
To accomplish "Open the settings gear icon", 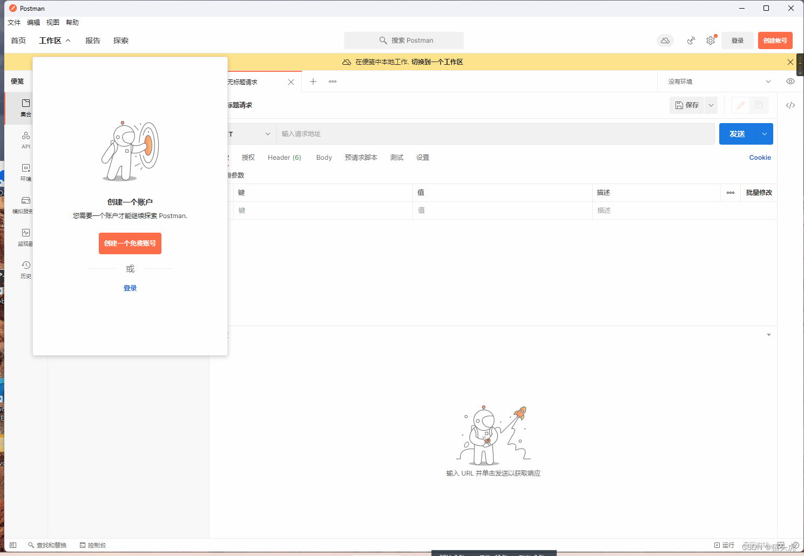I will tap(711, 40).
